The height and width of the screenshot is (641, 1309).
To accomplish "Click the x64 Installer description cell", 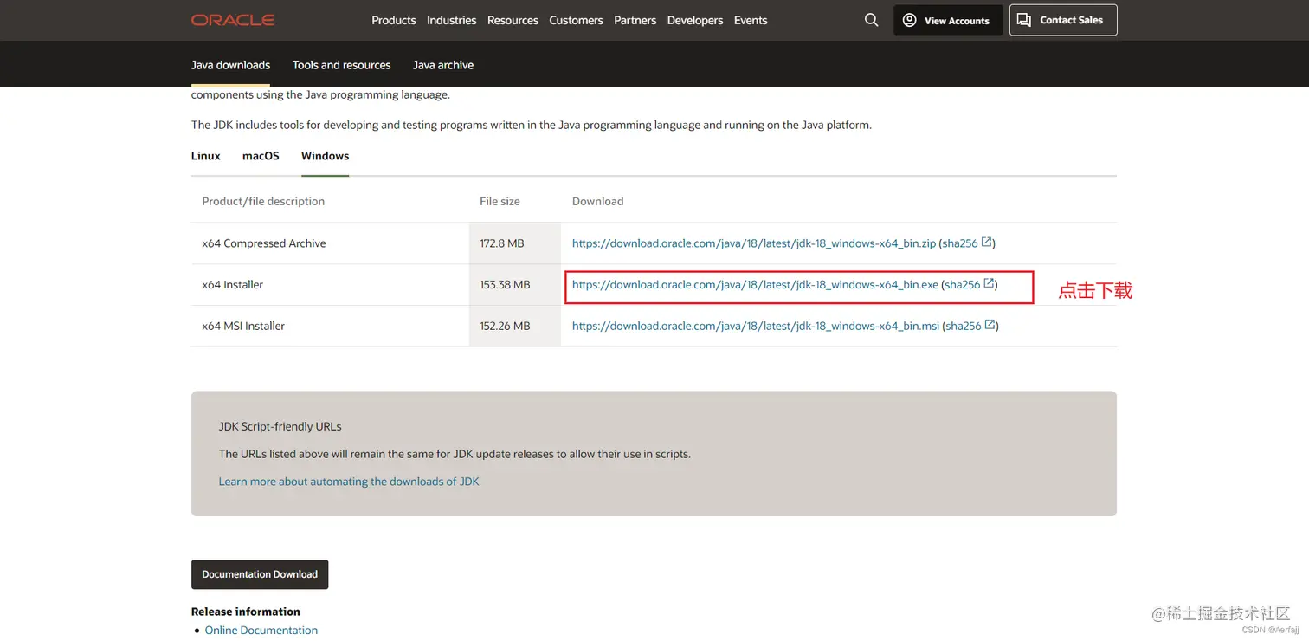I will tap(233, 285).
